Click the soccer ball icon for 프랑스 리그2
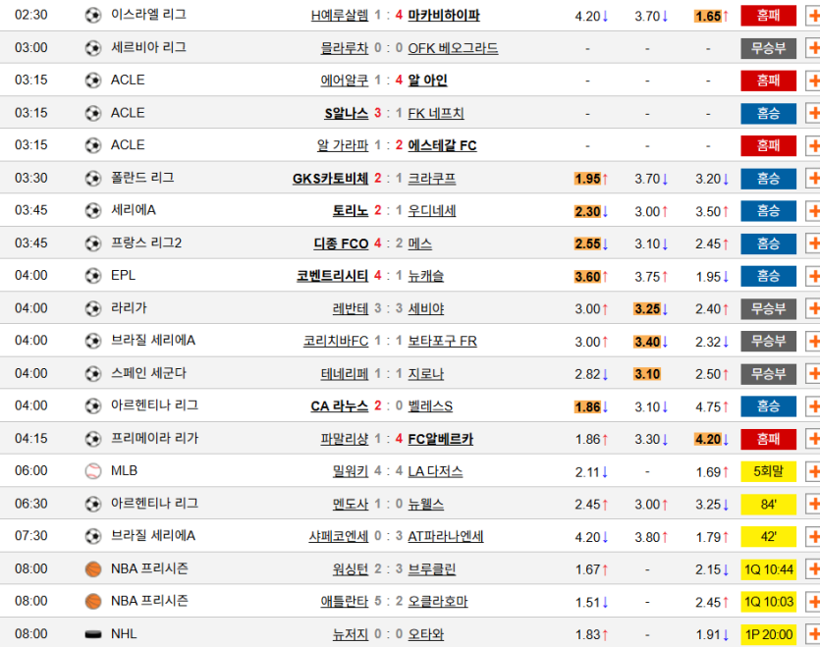 click(93, 243)
